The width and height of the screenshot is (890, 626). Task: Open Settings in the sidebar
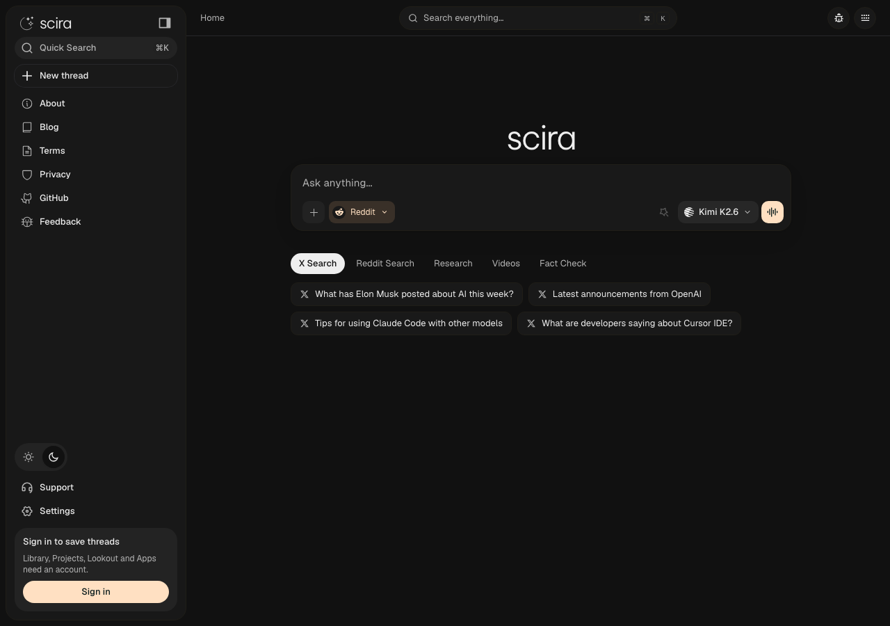[x=96, y=511]
